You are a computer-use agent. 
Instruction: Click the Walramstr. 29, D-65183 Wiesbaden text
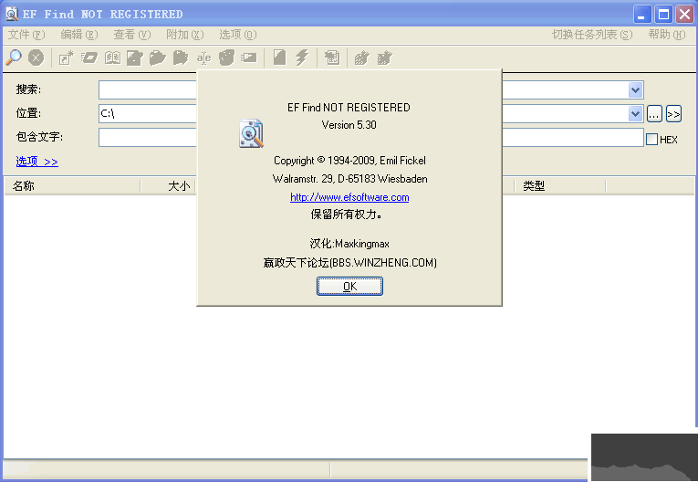coord(349,179)
